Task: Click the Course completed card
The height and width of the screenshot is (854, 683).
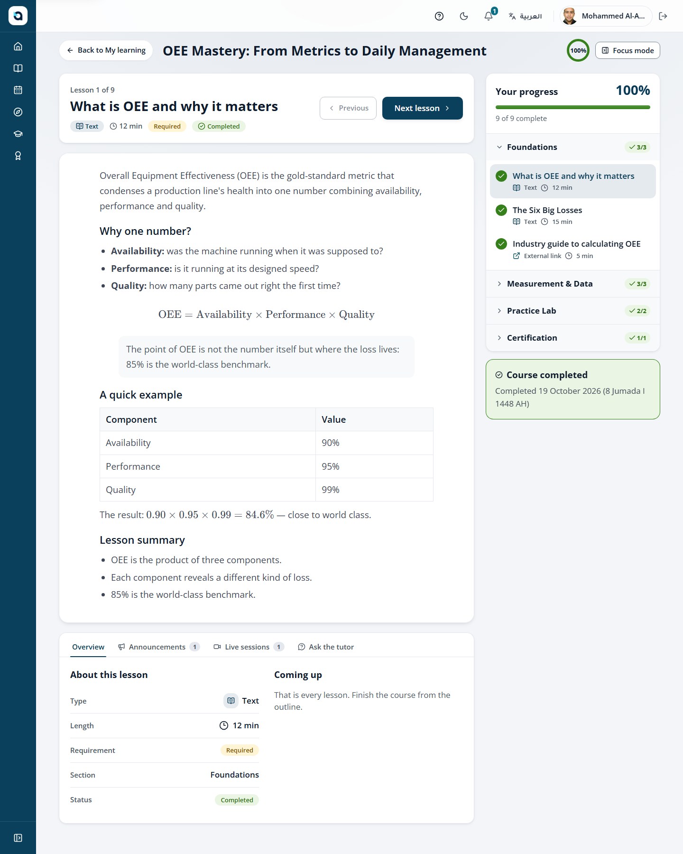Action: [573, 389]
